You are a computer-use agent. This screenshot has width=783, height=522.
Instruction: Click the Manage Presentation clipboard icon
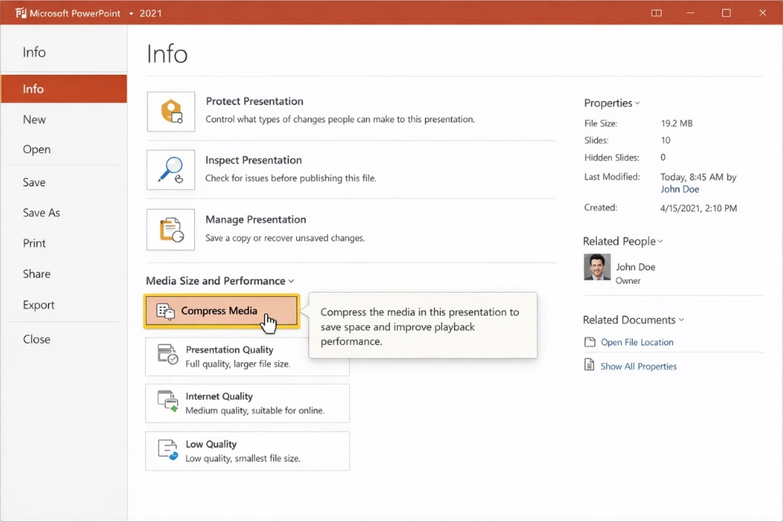(171, 230)
